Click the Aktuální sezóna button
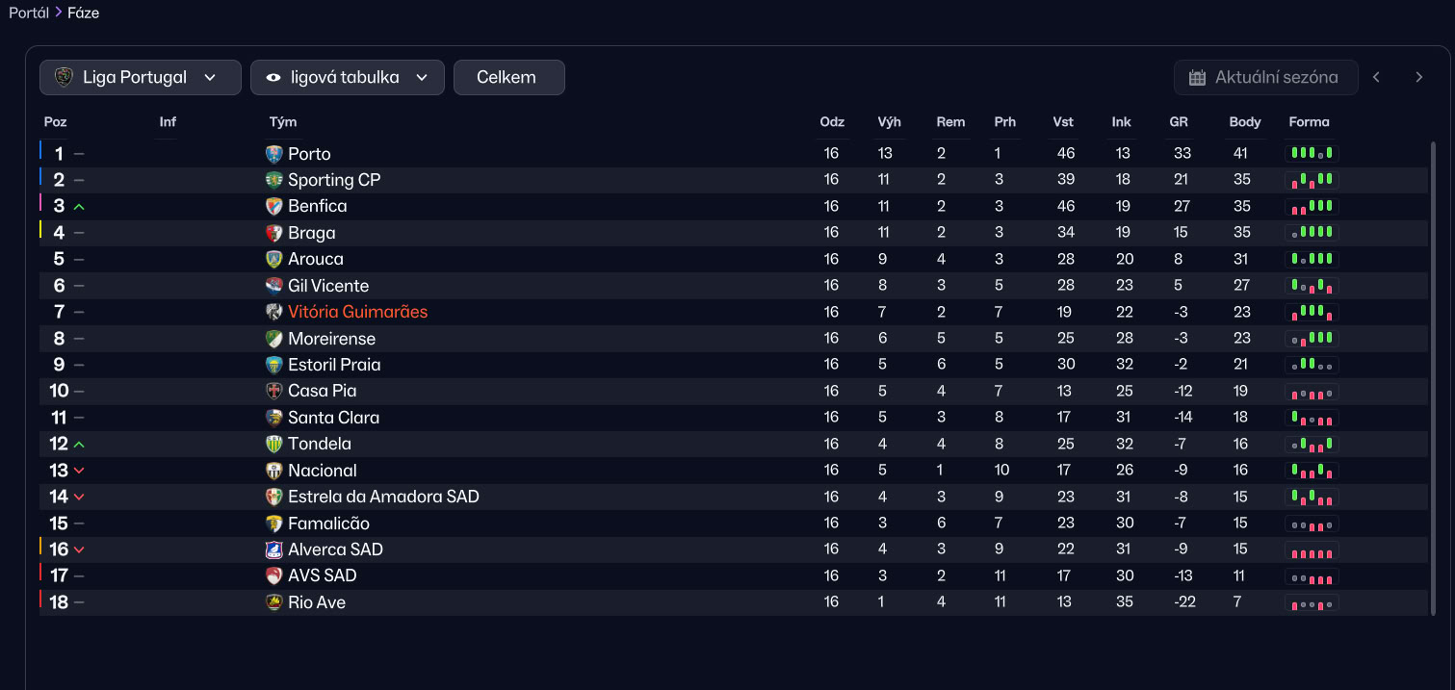The height and width of the screenshot is (690, 1455). tap(1266, 78)
